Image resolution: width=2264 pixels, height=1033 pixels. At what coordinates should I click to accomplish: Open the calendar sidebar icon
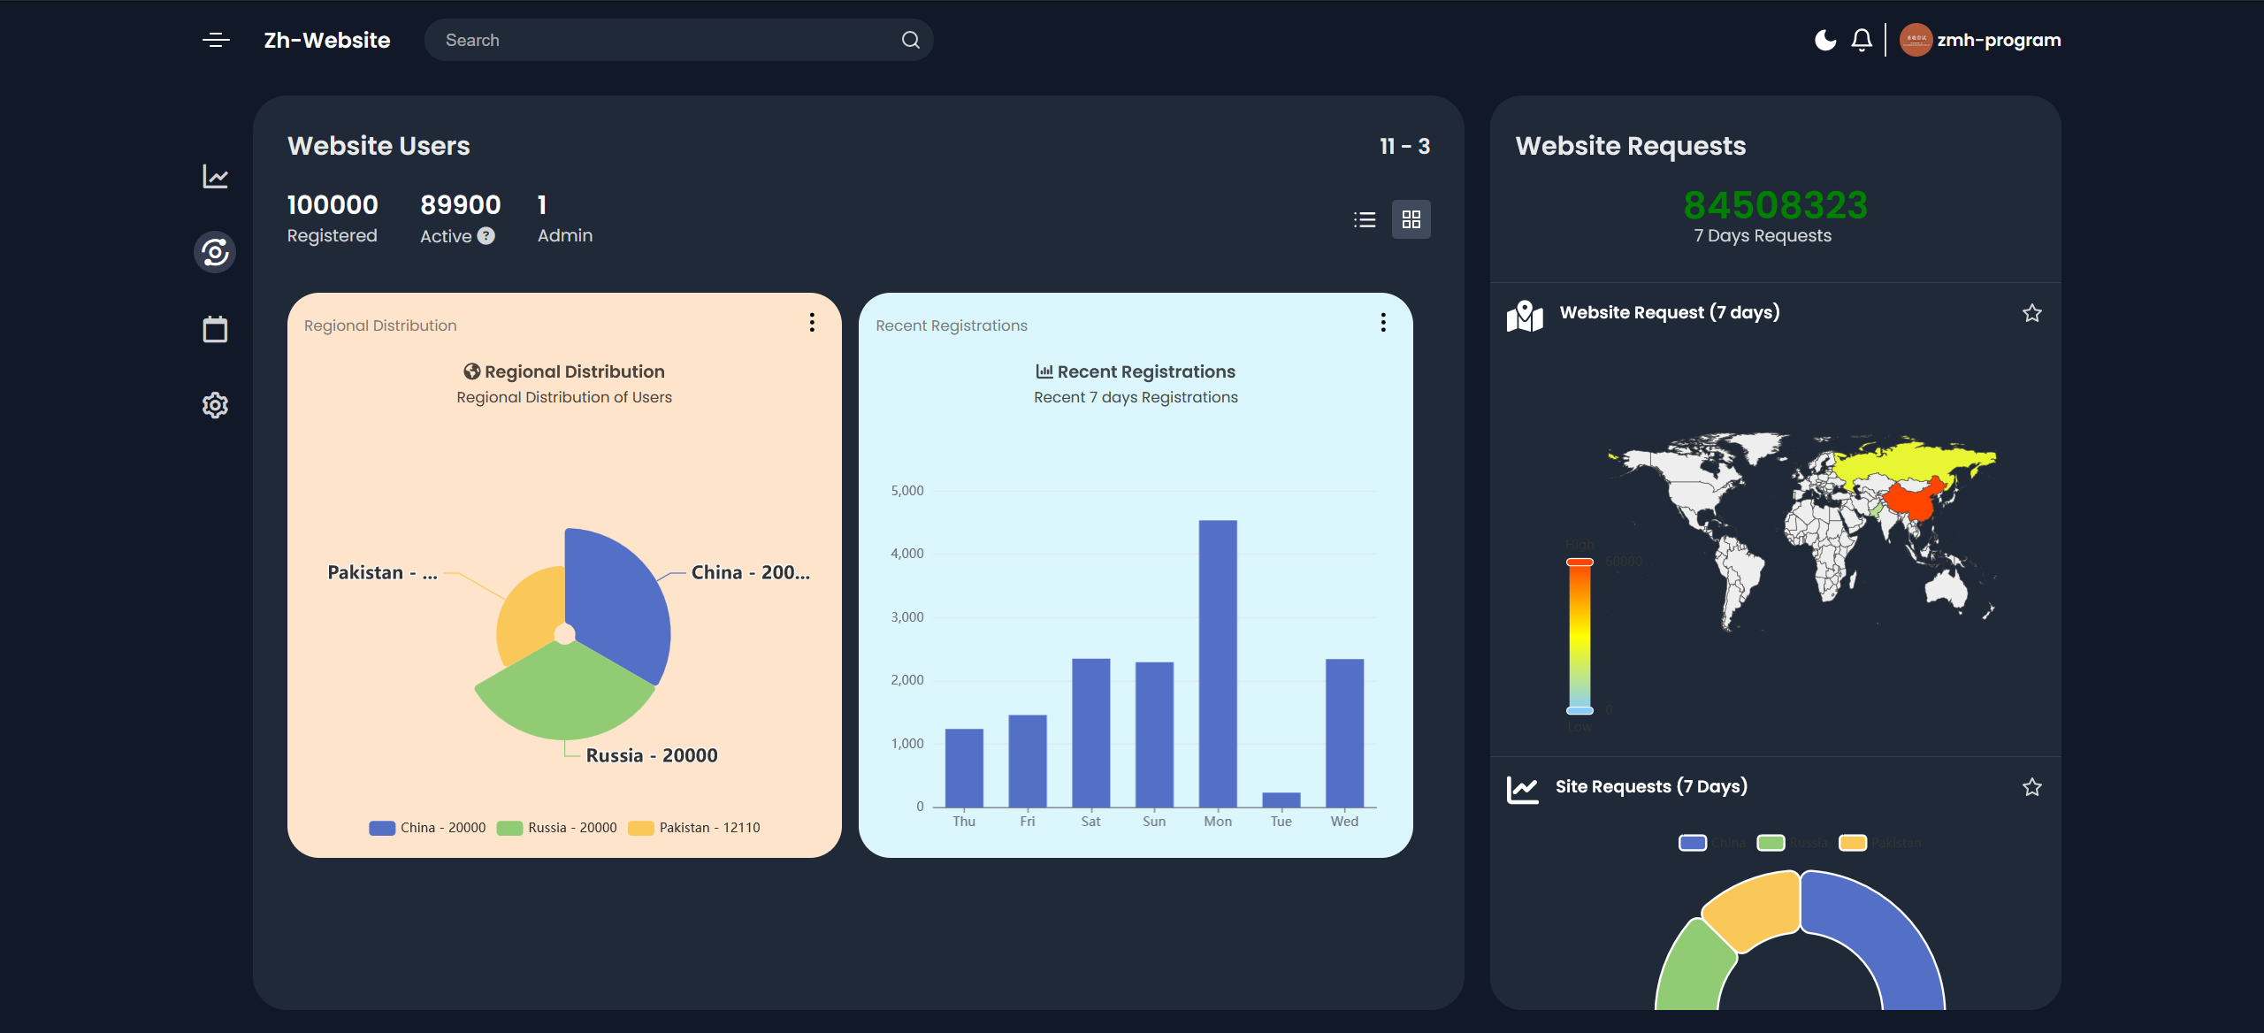pos(215,329)
